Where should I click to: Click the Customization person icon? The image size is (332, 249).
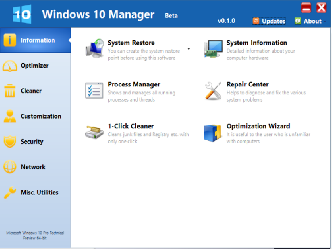pyautogui.click(x=10, y=116)
